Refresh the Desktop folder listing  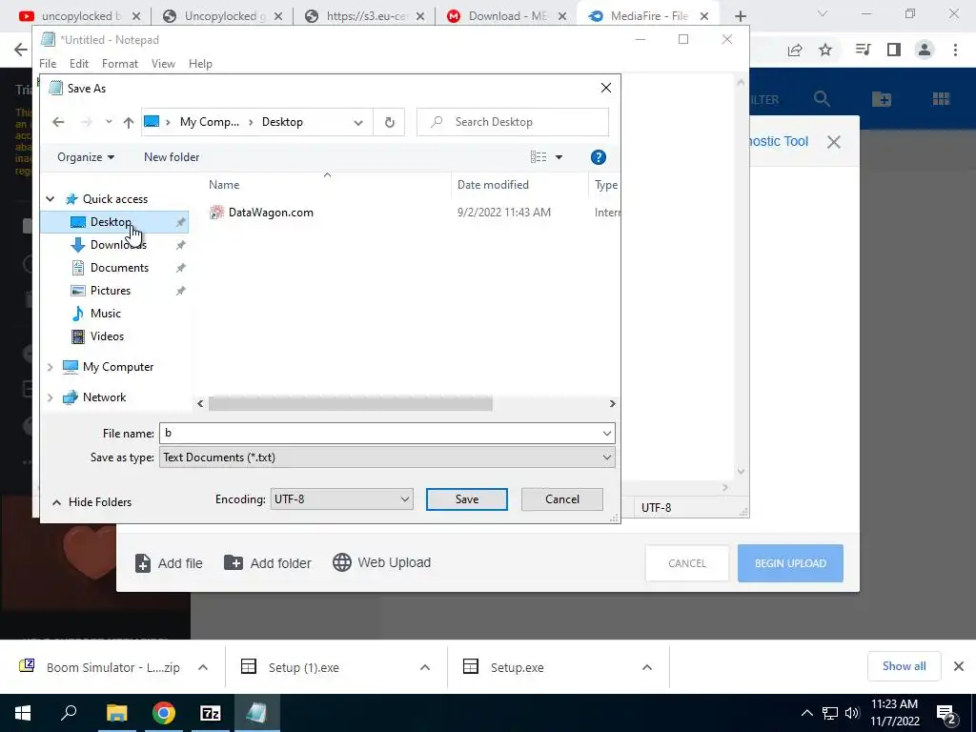390,122
